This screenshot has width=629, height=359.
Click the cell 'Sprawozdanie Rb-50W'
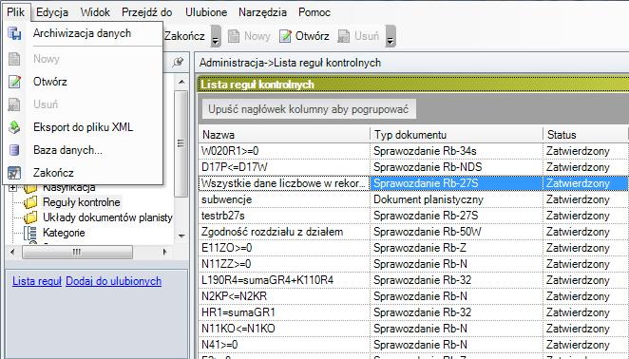(x=456, y=232)
